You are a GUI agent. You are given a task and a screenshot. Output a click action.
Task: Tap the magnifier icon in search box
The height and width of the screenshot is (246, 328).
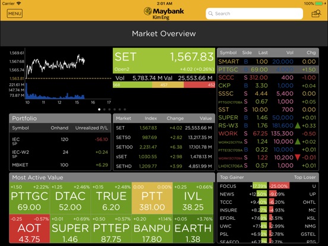click(210, 14)
